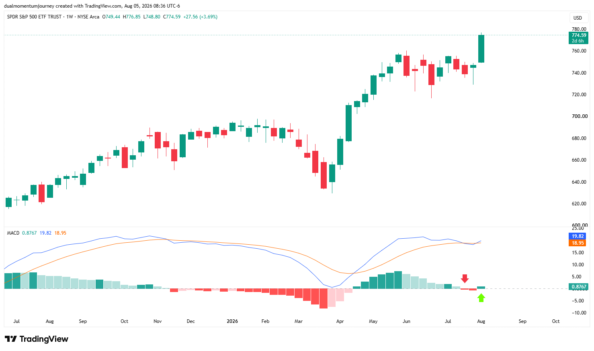This screenshot has width=594, height=351.
Task: Click the SPDR S&P 500 ETF TRUST title
Action: (x=35, y=17)
